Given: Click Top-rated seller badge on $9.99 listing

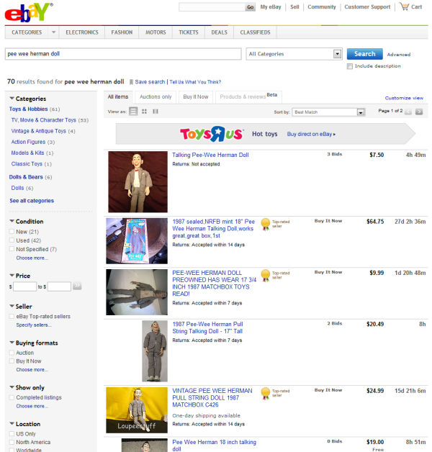Looking at the screenshot, I should pos(275,275).
